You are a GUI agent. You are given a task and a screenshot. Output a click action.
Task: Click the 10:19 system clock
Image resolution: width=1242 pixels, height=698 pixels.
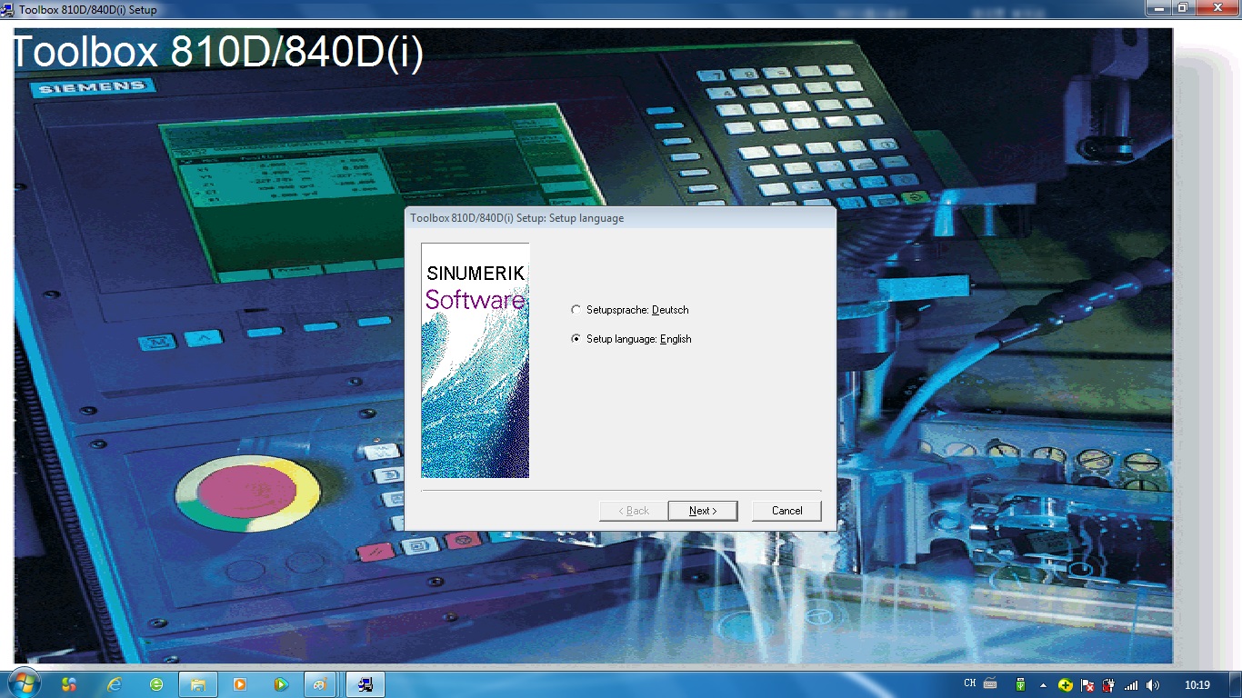[x=1197, y=684]
